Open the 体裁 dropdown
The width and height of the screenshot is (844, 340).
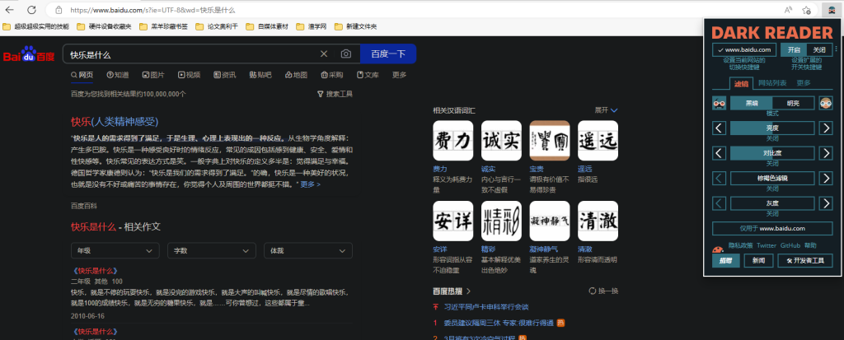coord(308,251)
